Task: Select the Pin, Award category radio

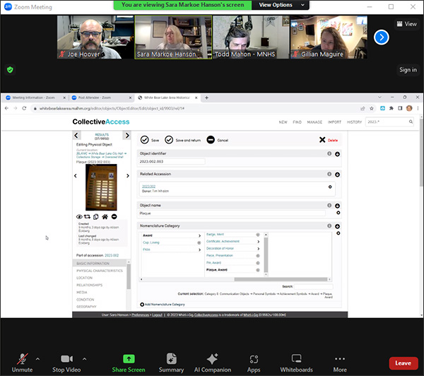Action: click(257, 262)
